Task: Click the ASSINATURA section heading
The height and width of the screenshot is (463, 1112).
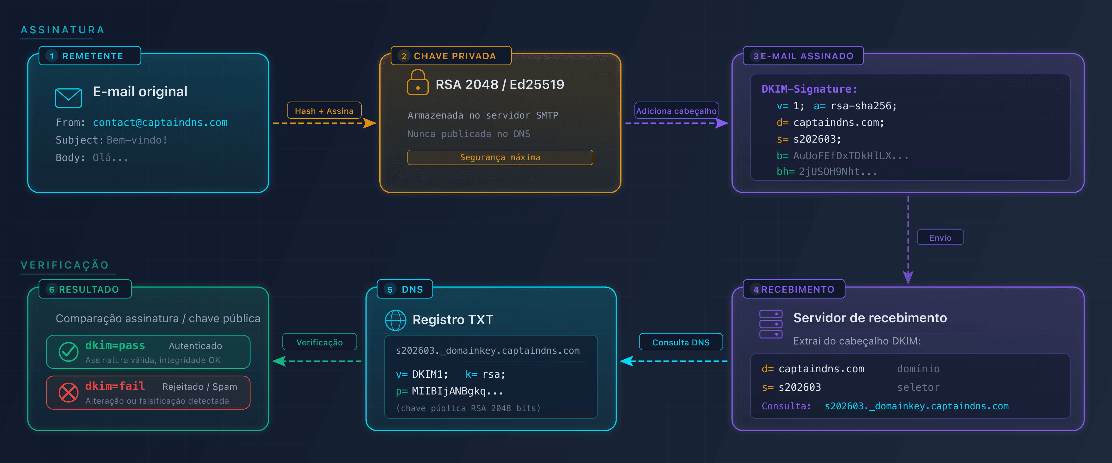Action: (x=63, y=30)
